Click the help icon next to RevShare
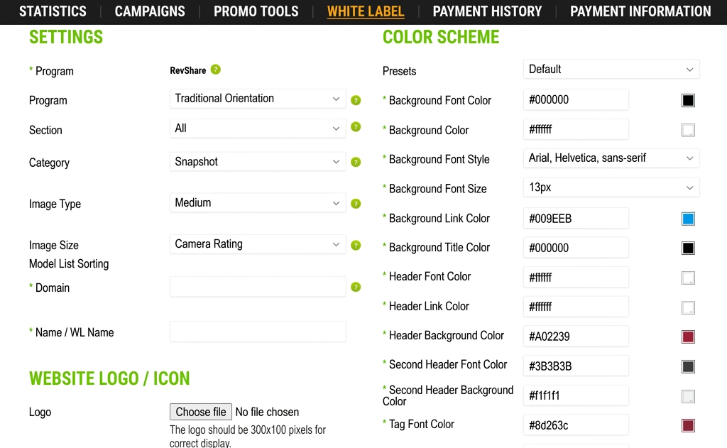727x448 pixels. (x=216, y=70)
